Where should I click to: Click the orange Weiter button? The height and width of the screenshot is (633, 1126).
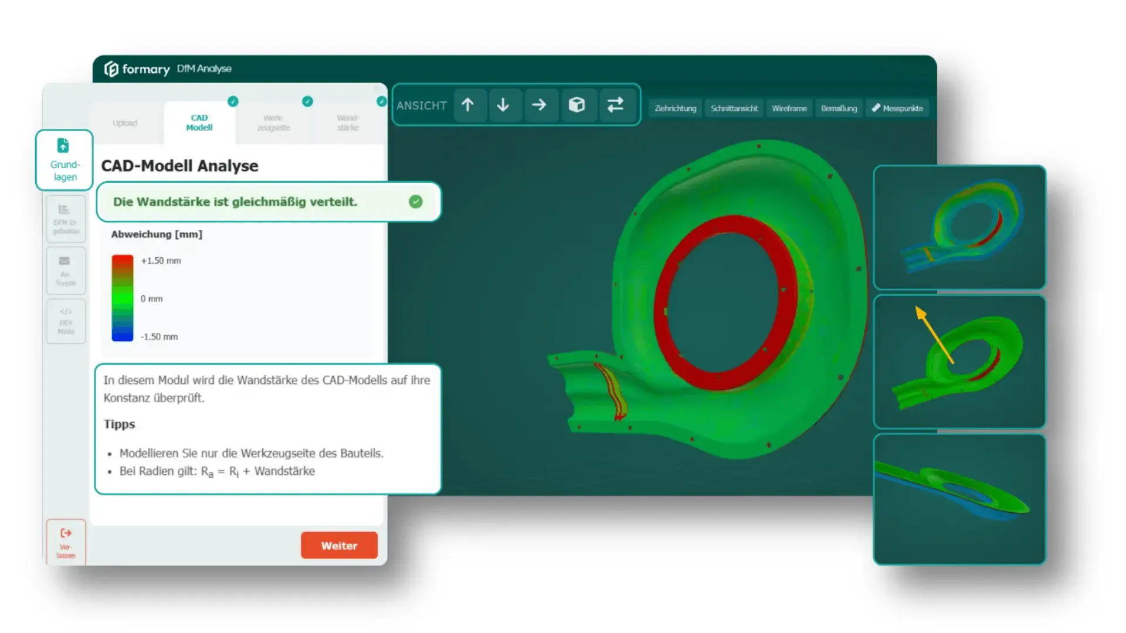click(339, 546)
